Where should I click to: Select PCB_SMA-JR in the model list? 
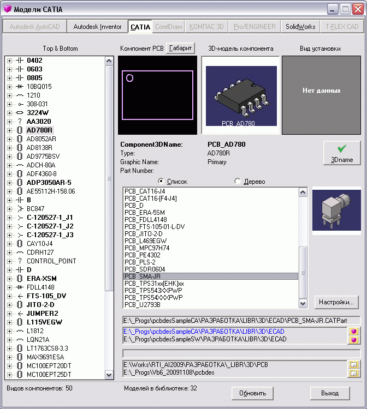[211, 276]
